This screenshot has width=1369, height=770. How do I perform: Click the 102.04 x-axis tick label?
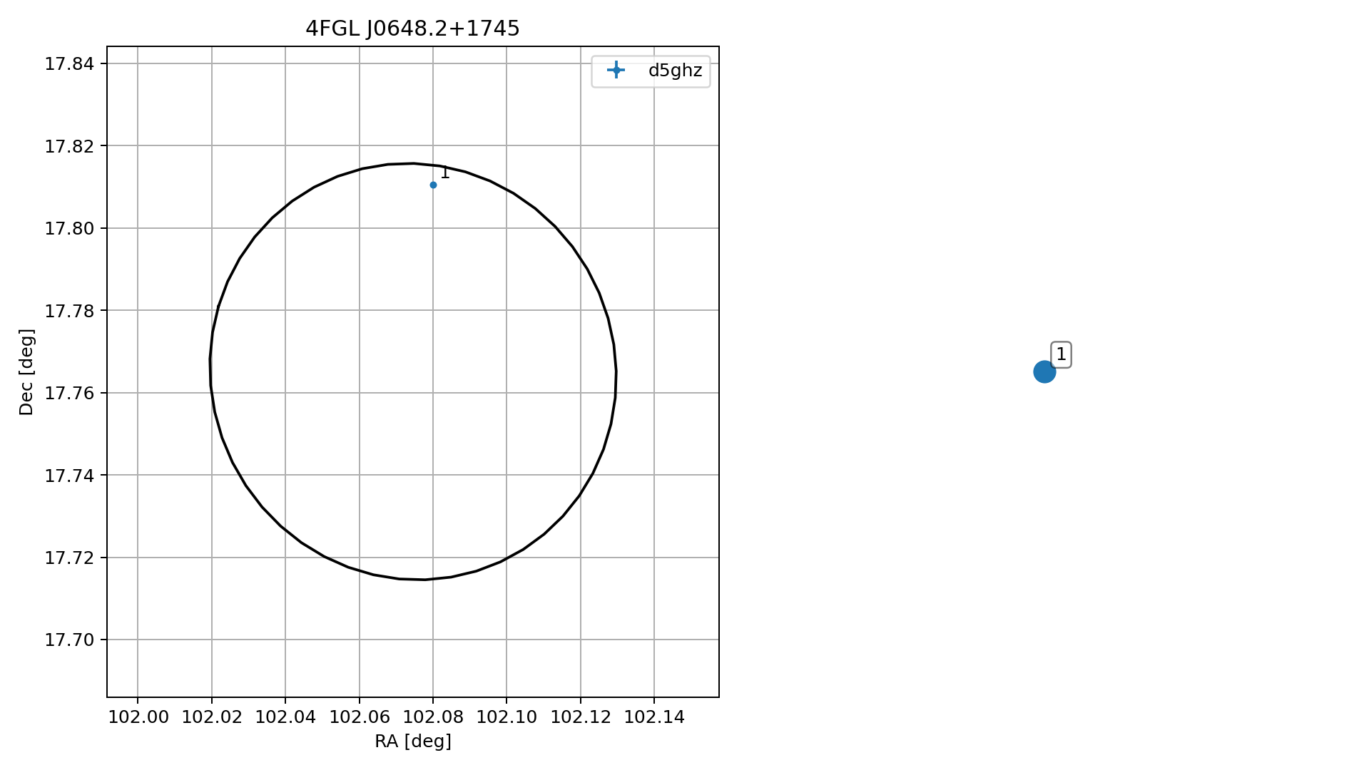[285, 717]
